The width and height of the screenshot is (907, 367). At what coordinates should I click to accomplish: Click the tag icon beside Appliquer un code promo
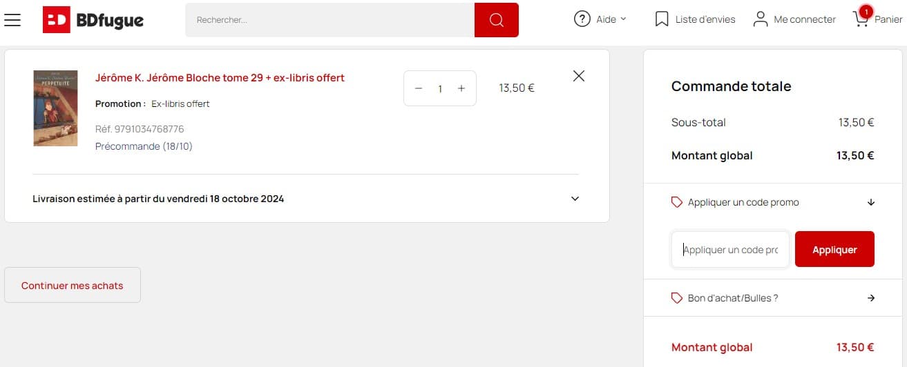pyautogui.click(x=677, y=202)
